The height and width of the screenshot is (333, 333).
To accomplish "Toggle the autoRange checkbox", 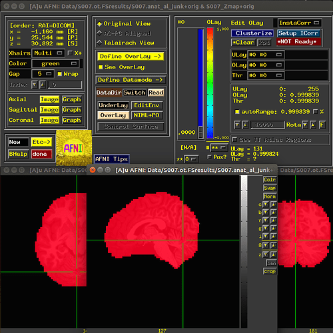I will click(237, 112).
